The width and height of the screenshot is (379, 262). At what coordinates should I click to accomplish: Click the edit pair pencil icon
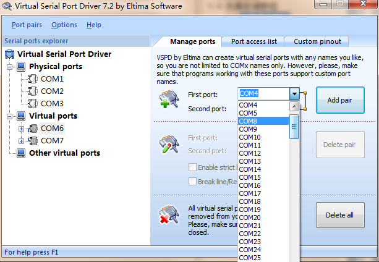pos(169,144)
